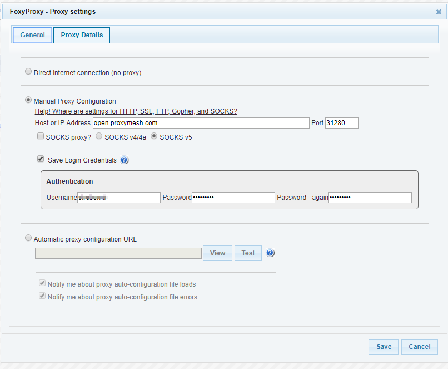
Task: Click into the Port field
Action: coord(341,123)
